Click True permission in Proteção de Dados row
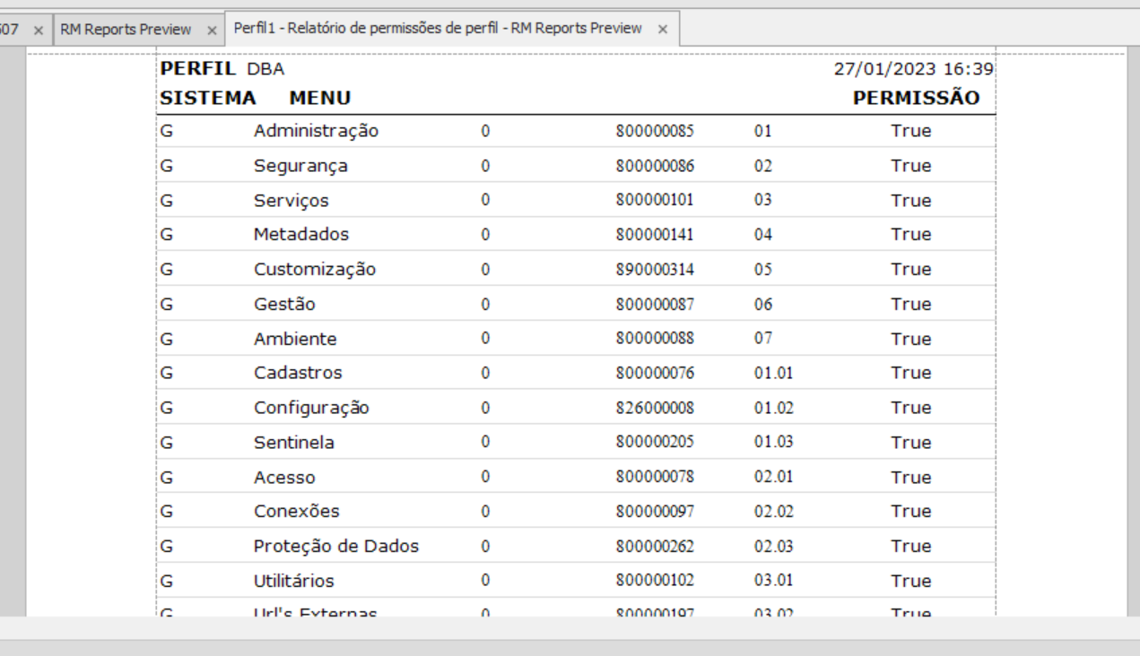1140x656 pixels. (x=911, y=547)
